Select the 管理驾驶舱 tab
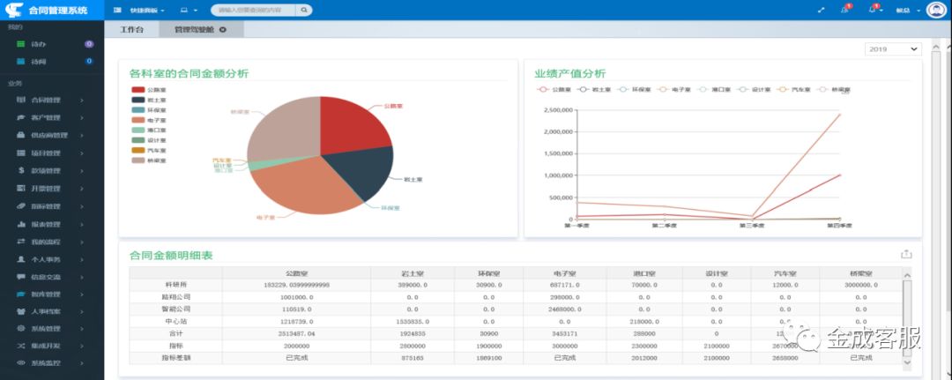This screenshot has height=380, width=952. pyautogui.click(x=201, y=29)
